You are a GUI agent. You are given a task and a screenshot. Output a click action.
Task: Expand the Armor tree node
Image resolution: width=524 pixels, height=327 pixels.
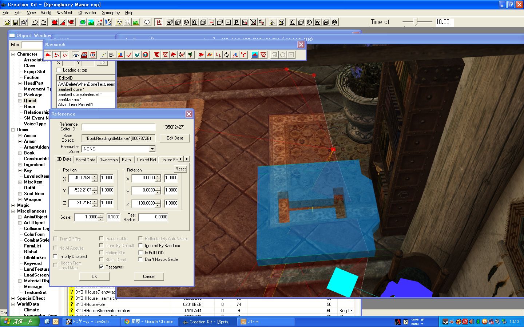coord(20,141)
